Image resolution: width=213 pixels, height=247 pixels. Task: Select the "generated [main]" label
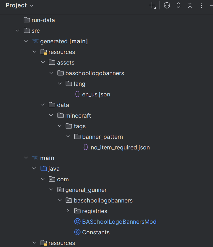[x=64, y=42]
